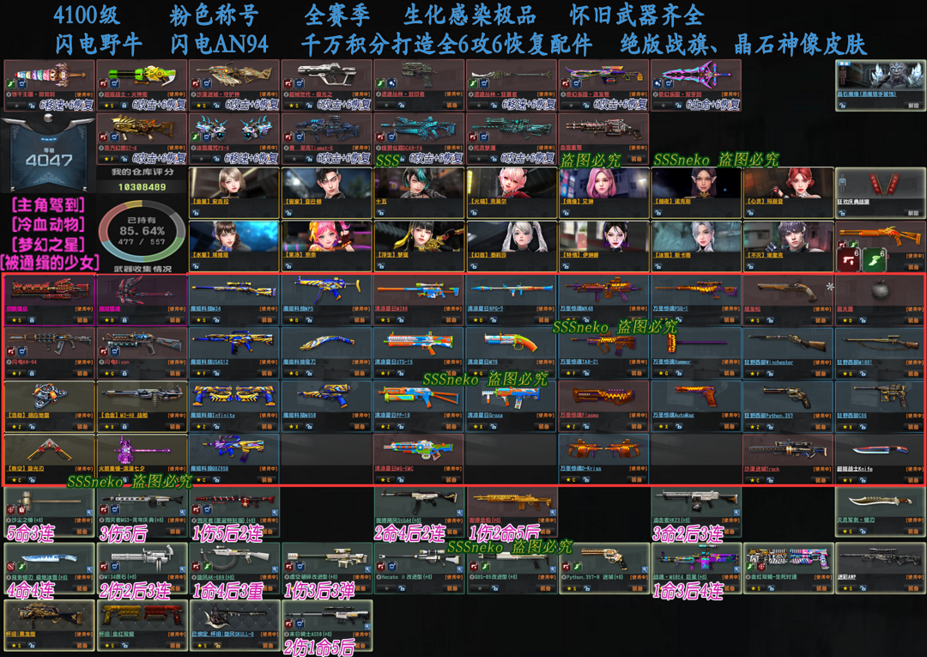Select the 【偶像】艾琳 character portrait
Viewport: 927px width, 657px height.
(x=603, y=183)
